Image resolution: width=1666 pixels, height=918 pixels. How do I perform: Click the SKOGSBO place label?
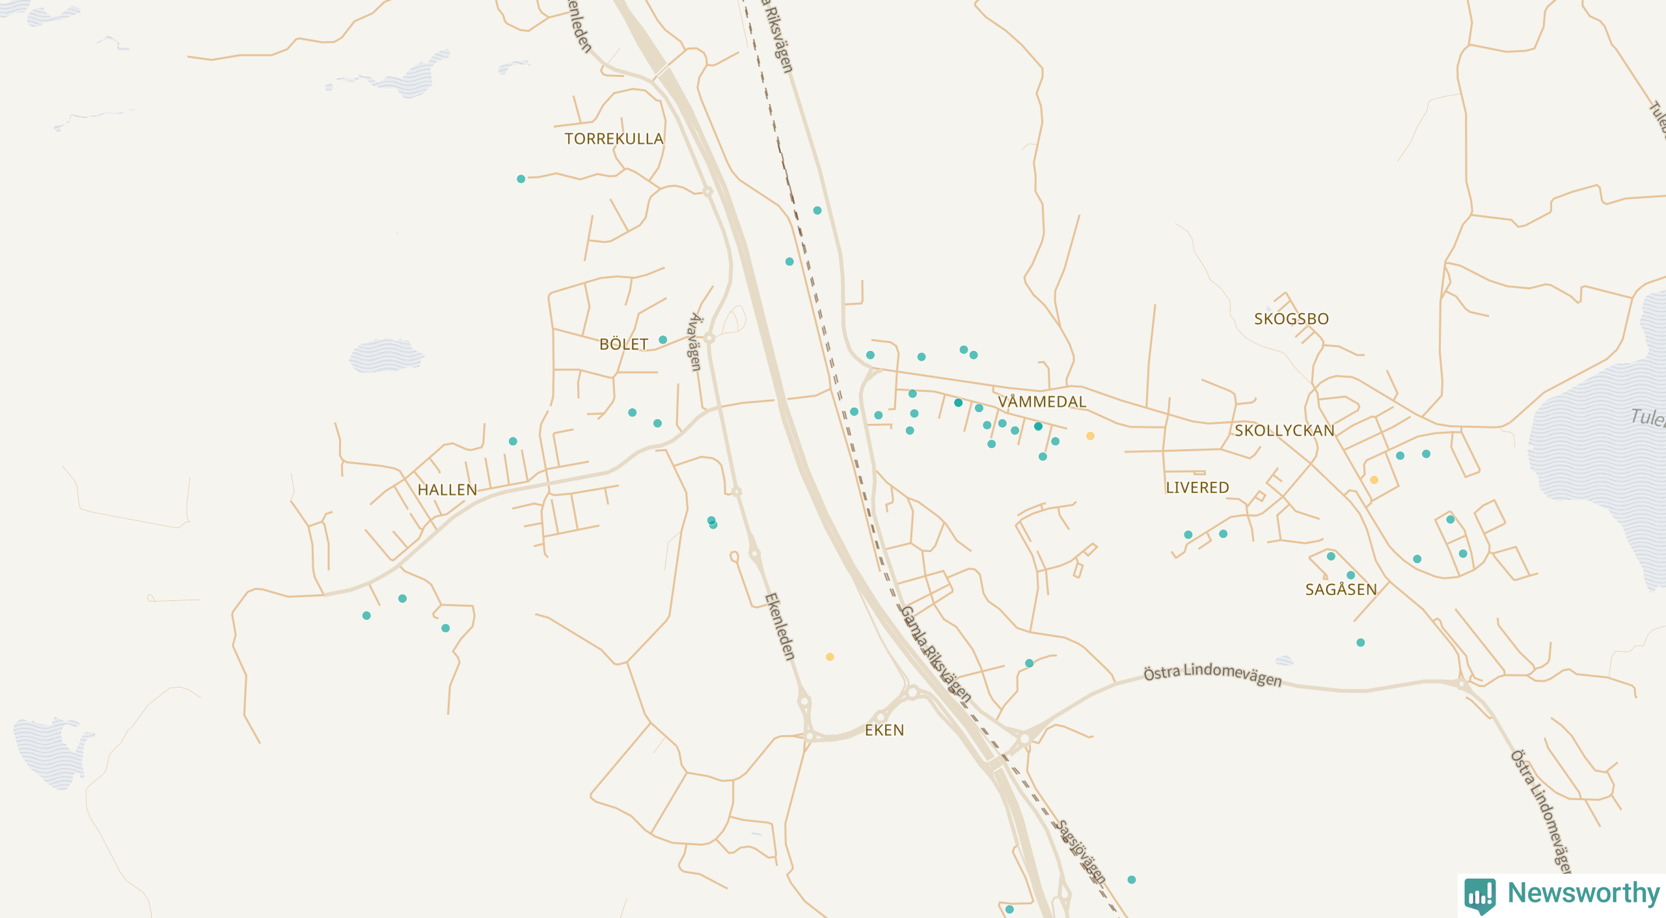coord(1291,319)
